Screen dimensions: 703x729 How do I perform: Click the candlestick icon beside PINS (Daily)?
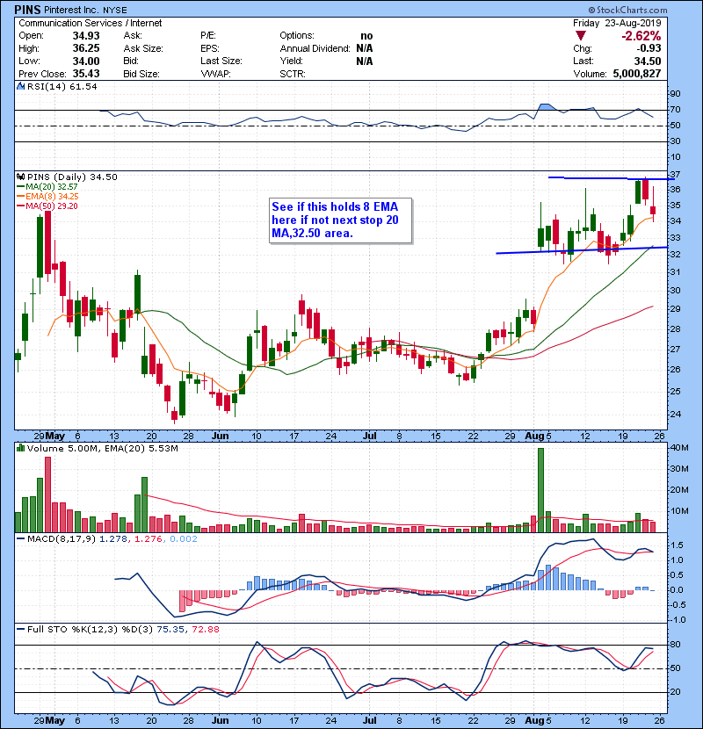pos(20,177)
